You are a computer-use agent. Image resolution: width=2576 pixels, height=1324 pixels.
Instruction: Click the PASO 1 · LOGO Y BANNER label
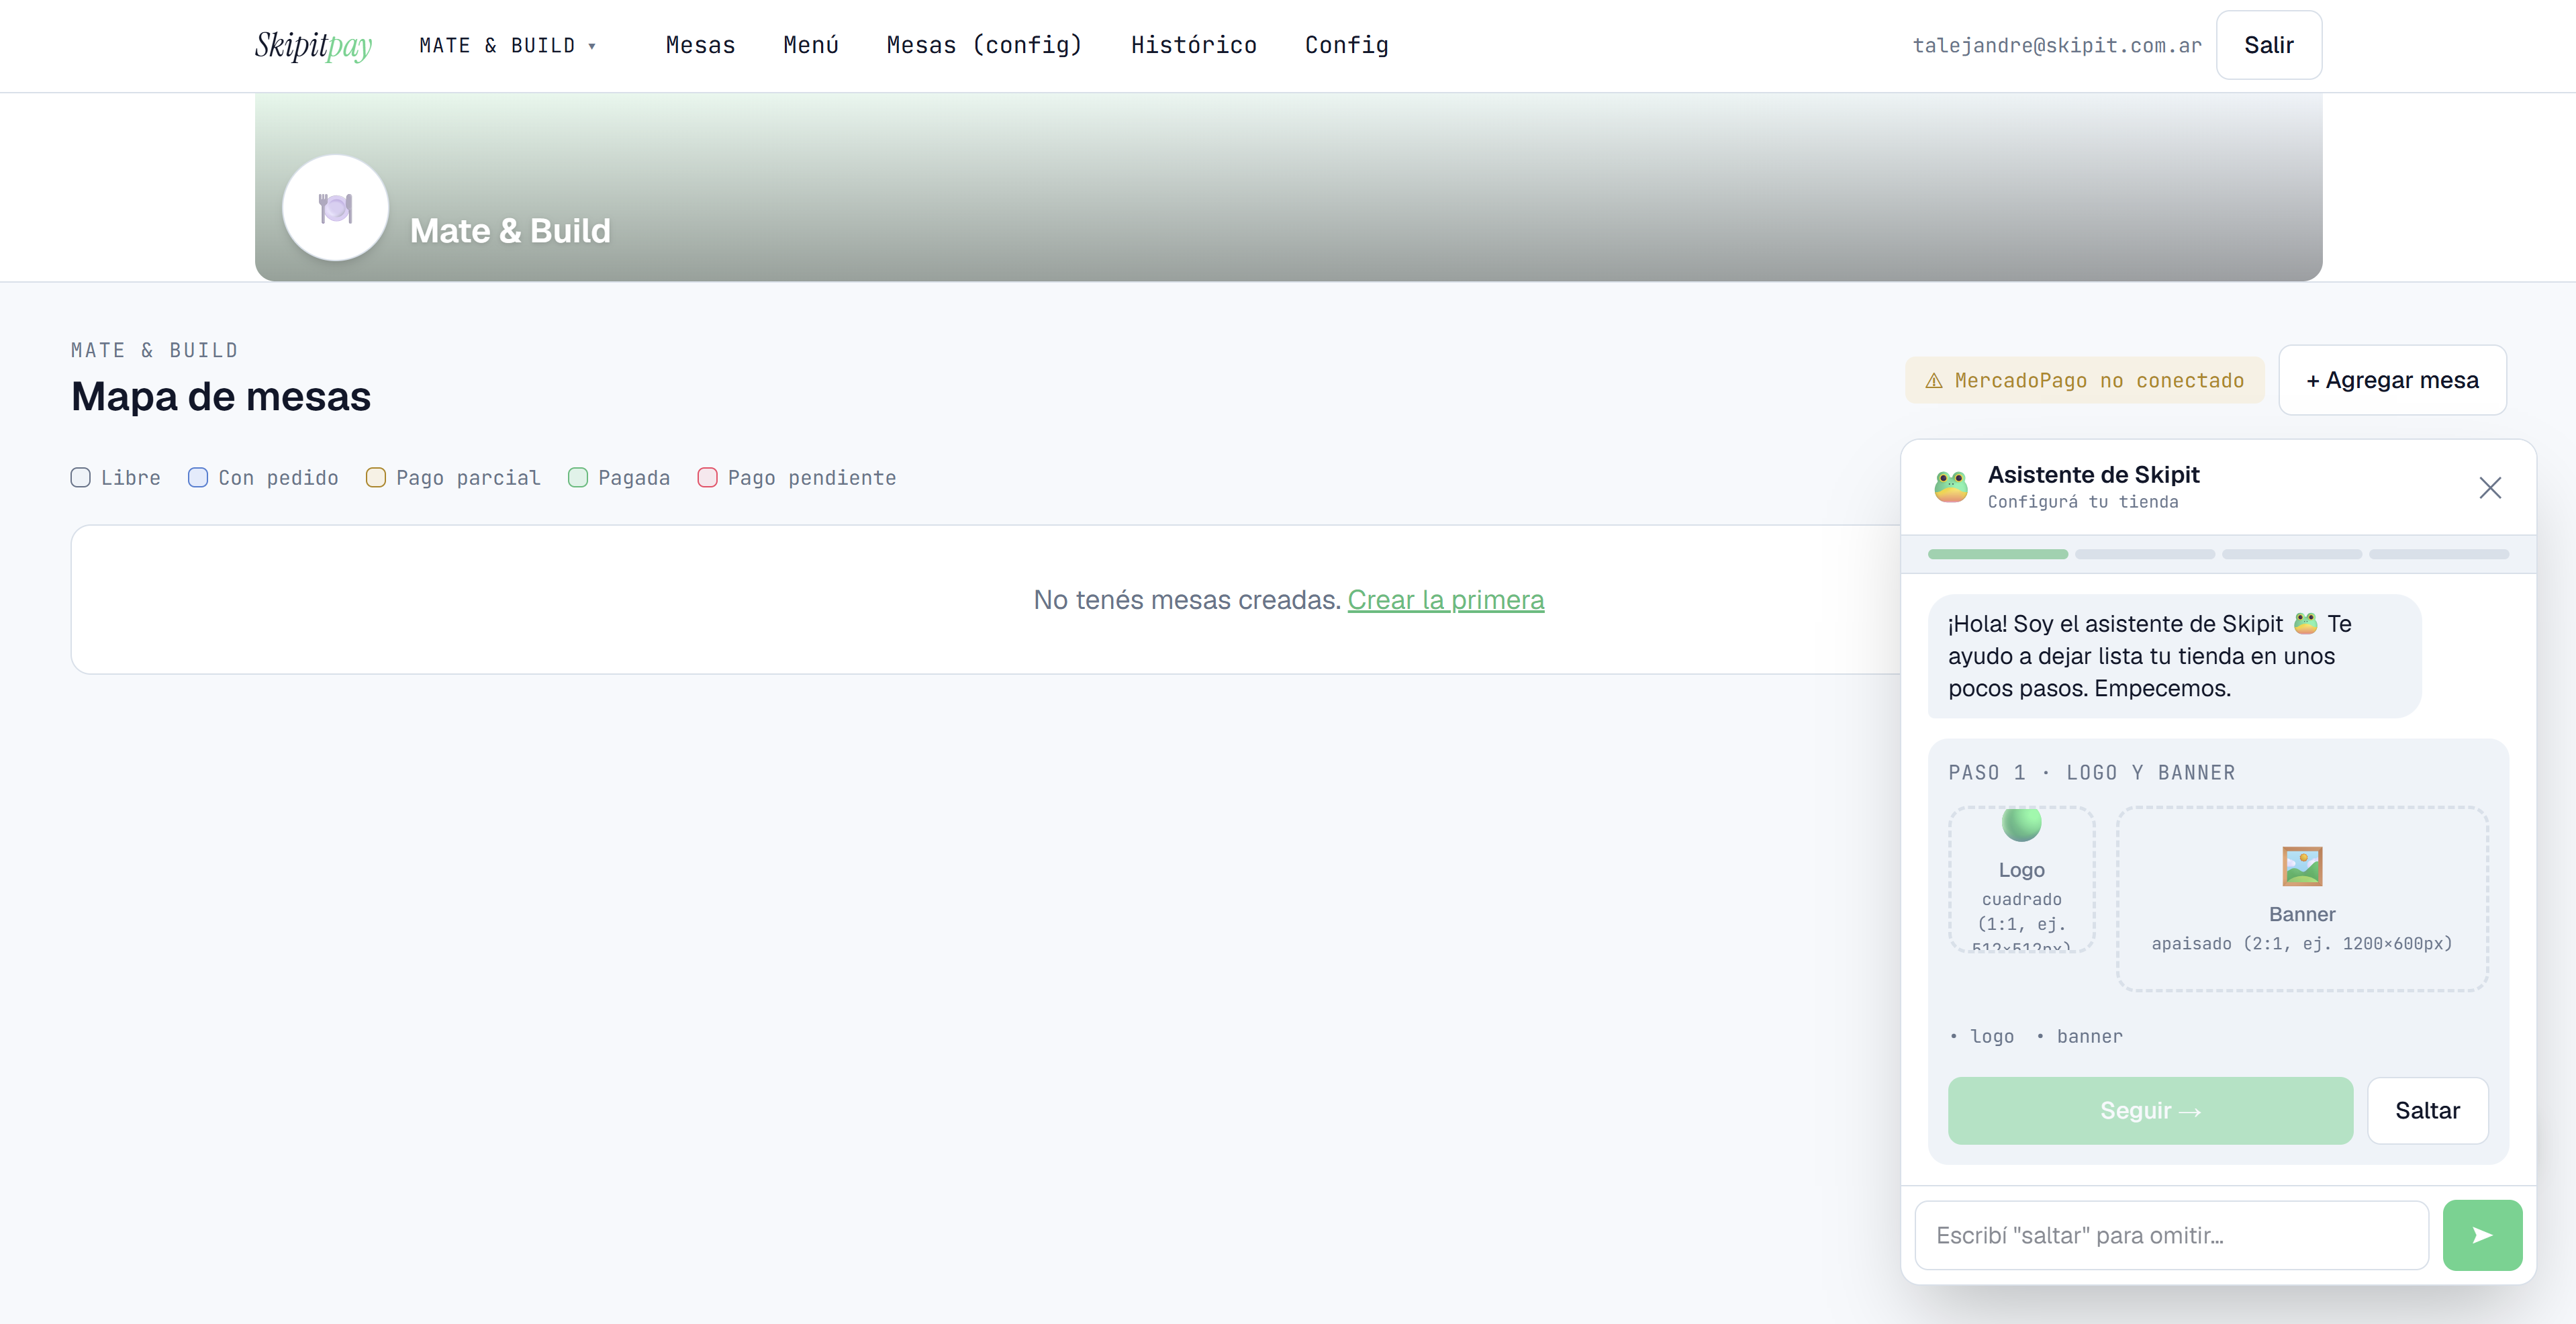pos(2092,773)
